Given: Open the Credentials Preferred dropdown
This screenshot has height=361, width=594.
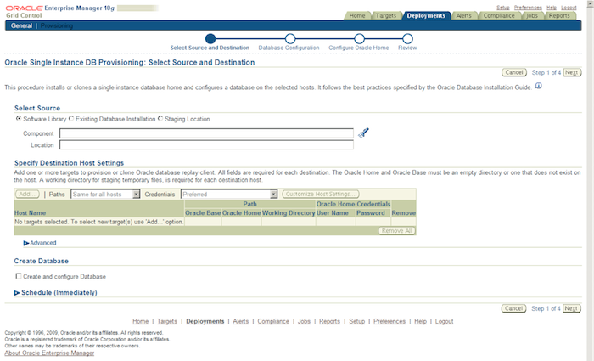Looking at the screenshot, I should coord(229,195).
